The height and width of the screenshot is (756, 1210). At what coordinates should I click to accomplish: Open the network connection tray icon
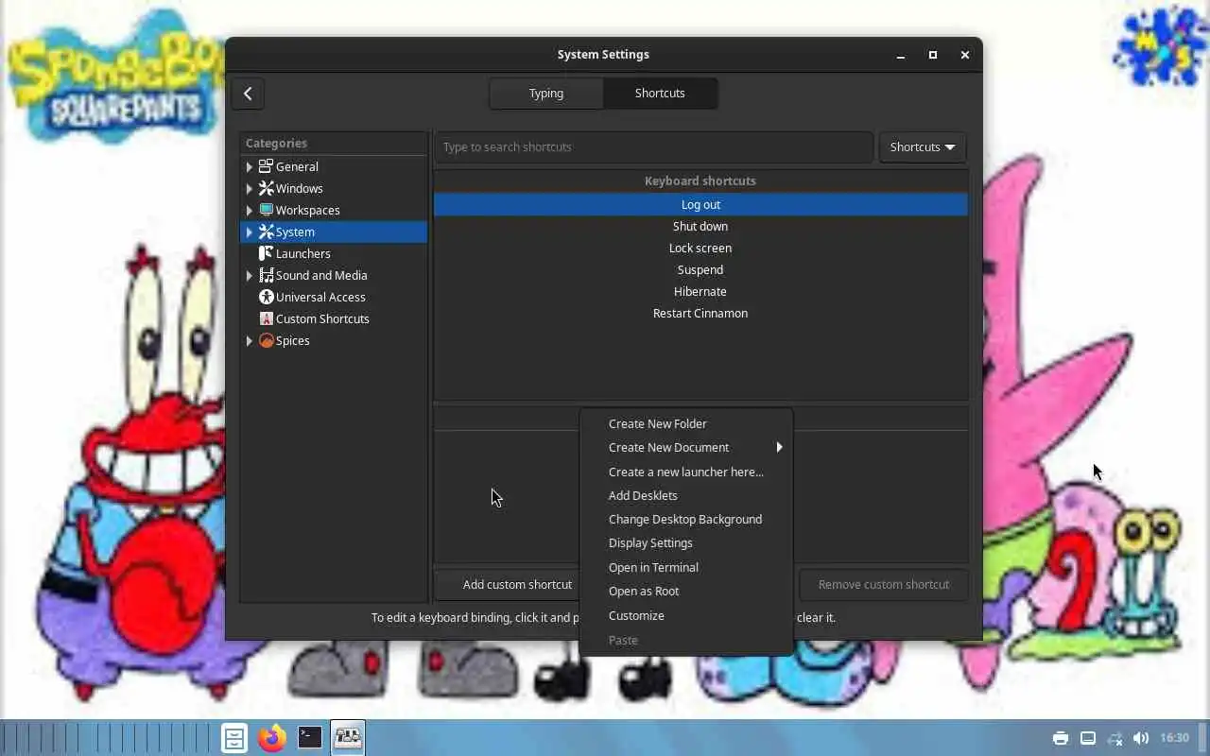pyautogui.click(x=1115, y=738)
